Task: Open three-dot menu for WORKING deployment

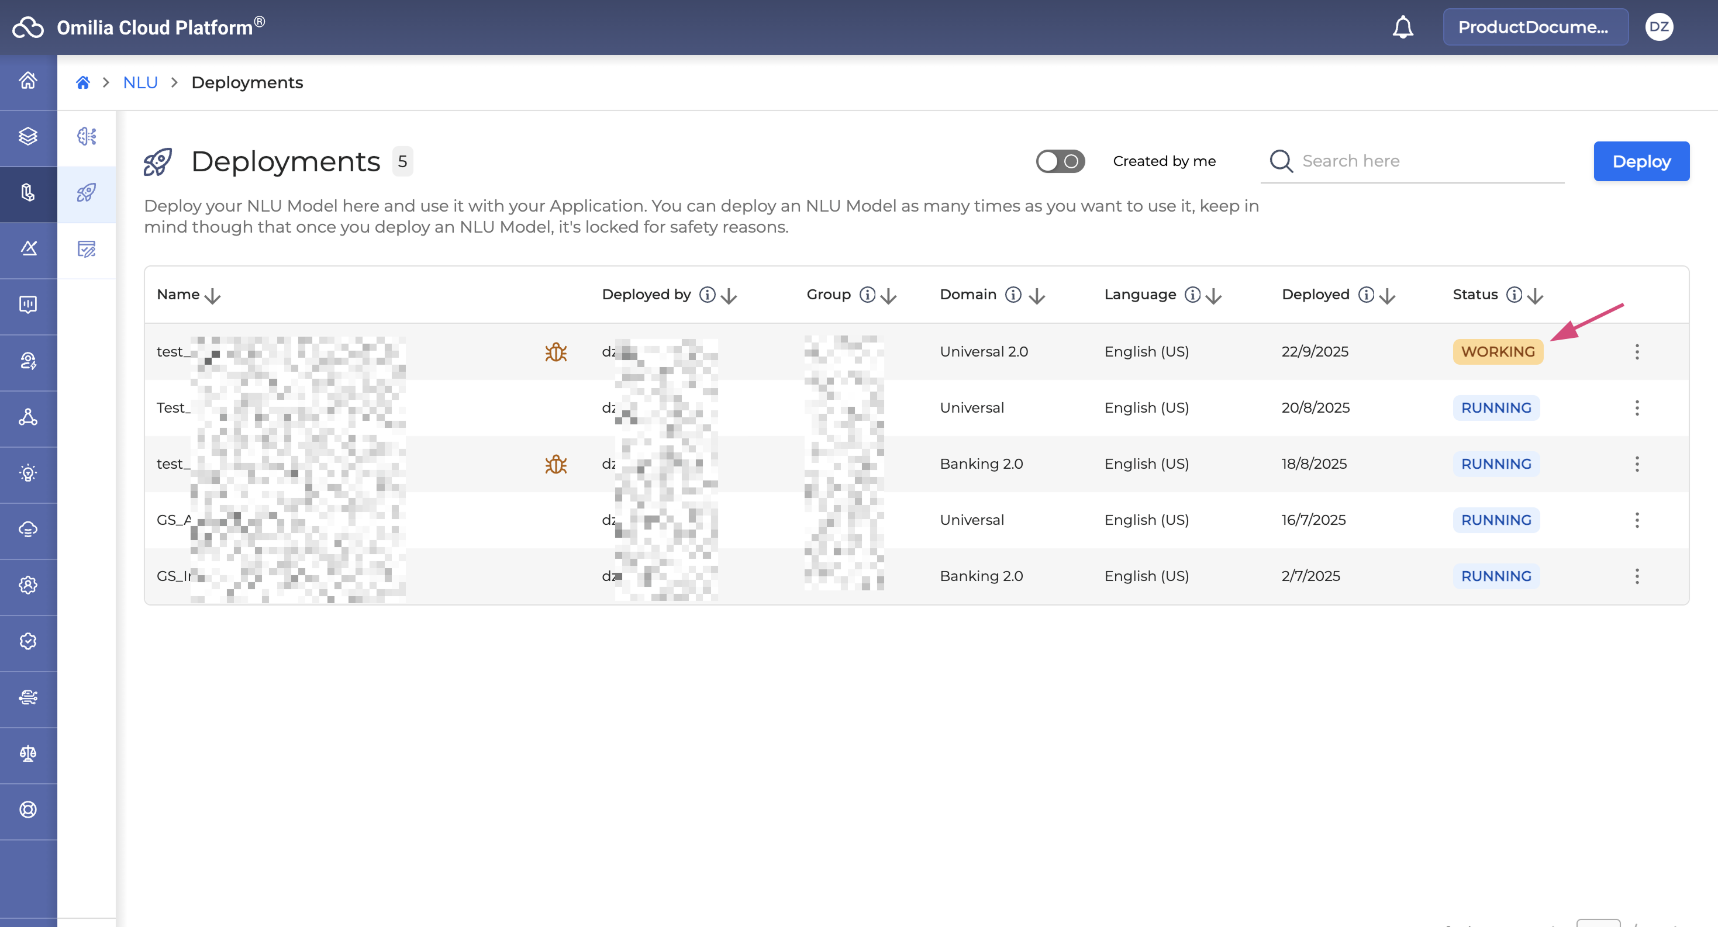Action: [1637, 352]
